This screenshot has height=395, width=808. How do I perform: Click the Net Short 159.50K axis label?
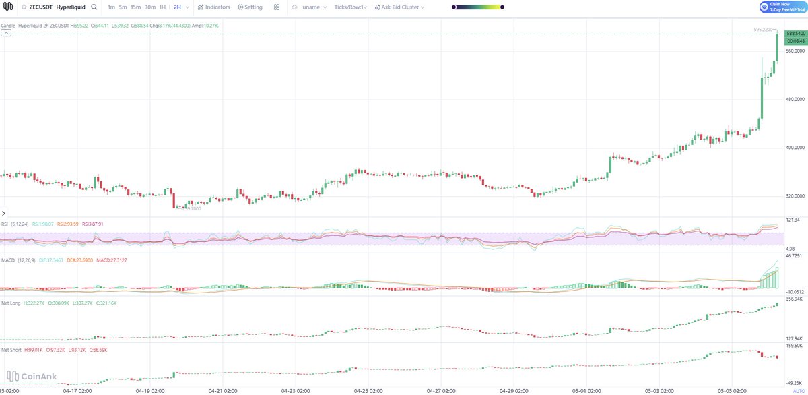coord(795,345)
